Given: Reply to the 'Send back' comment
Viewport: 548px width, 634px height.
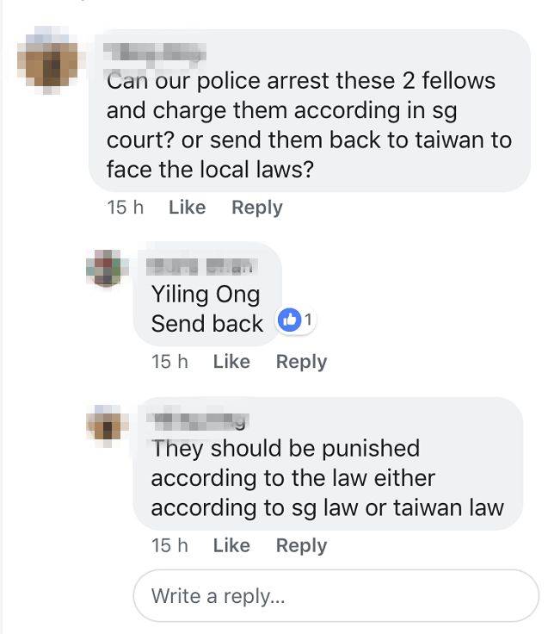Looking at the screenshot, I should pos(301,362).
